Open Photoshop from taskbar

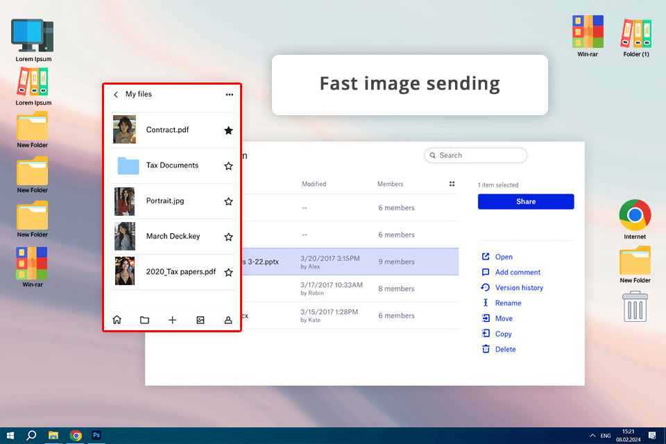(x=96, y=435)
